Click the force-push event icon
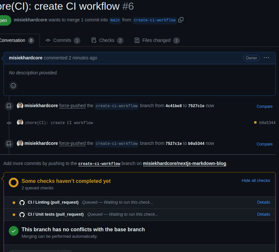The width and height of the screenshot is (279, 252). [9, 106]
